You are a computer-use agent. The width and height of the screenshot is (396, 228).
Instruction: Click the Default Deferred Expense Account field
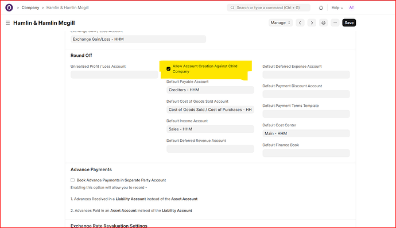tap(306, 75)
